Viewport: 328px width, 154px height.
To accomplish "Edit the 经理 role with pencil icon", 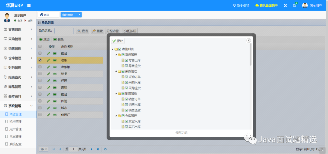I will [x=49, y=80].
